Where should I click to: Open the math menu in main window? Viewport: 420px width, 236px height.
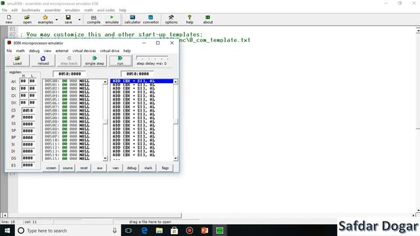89,10
